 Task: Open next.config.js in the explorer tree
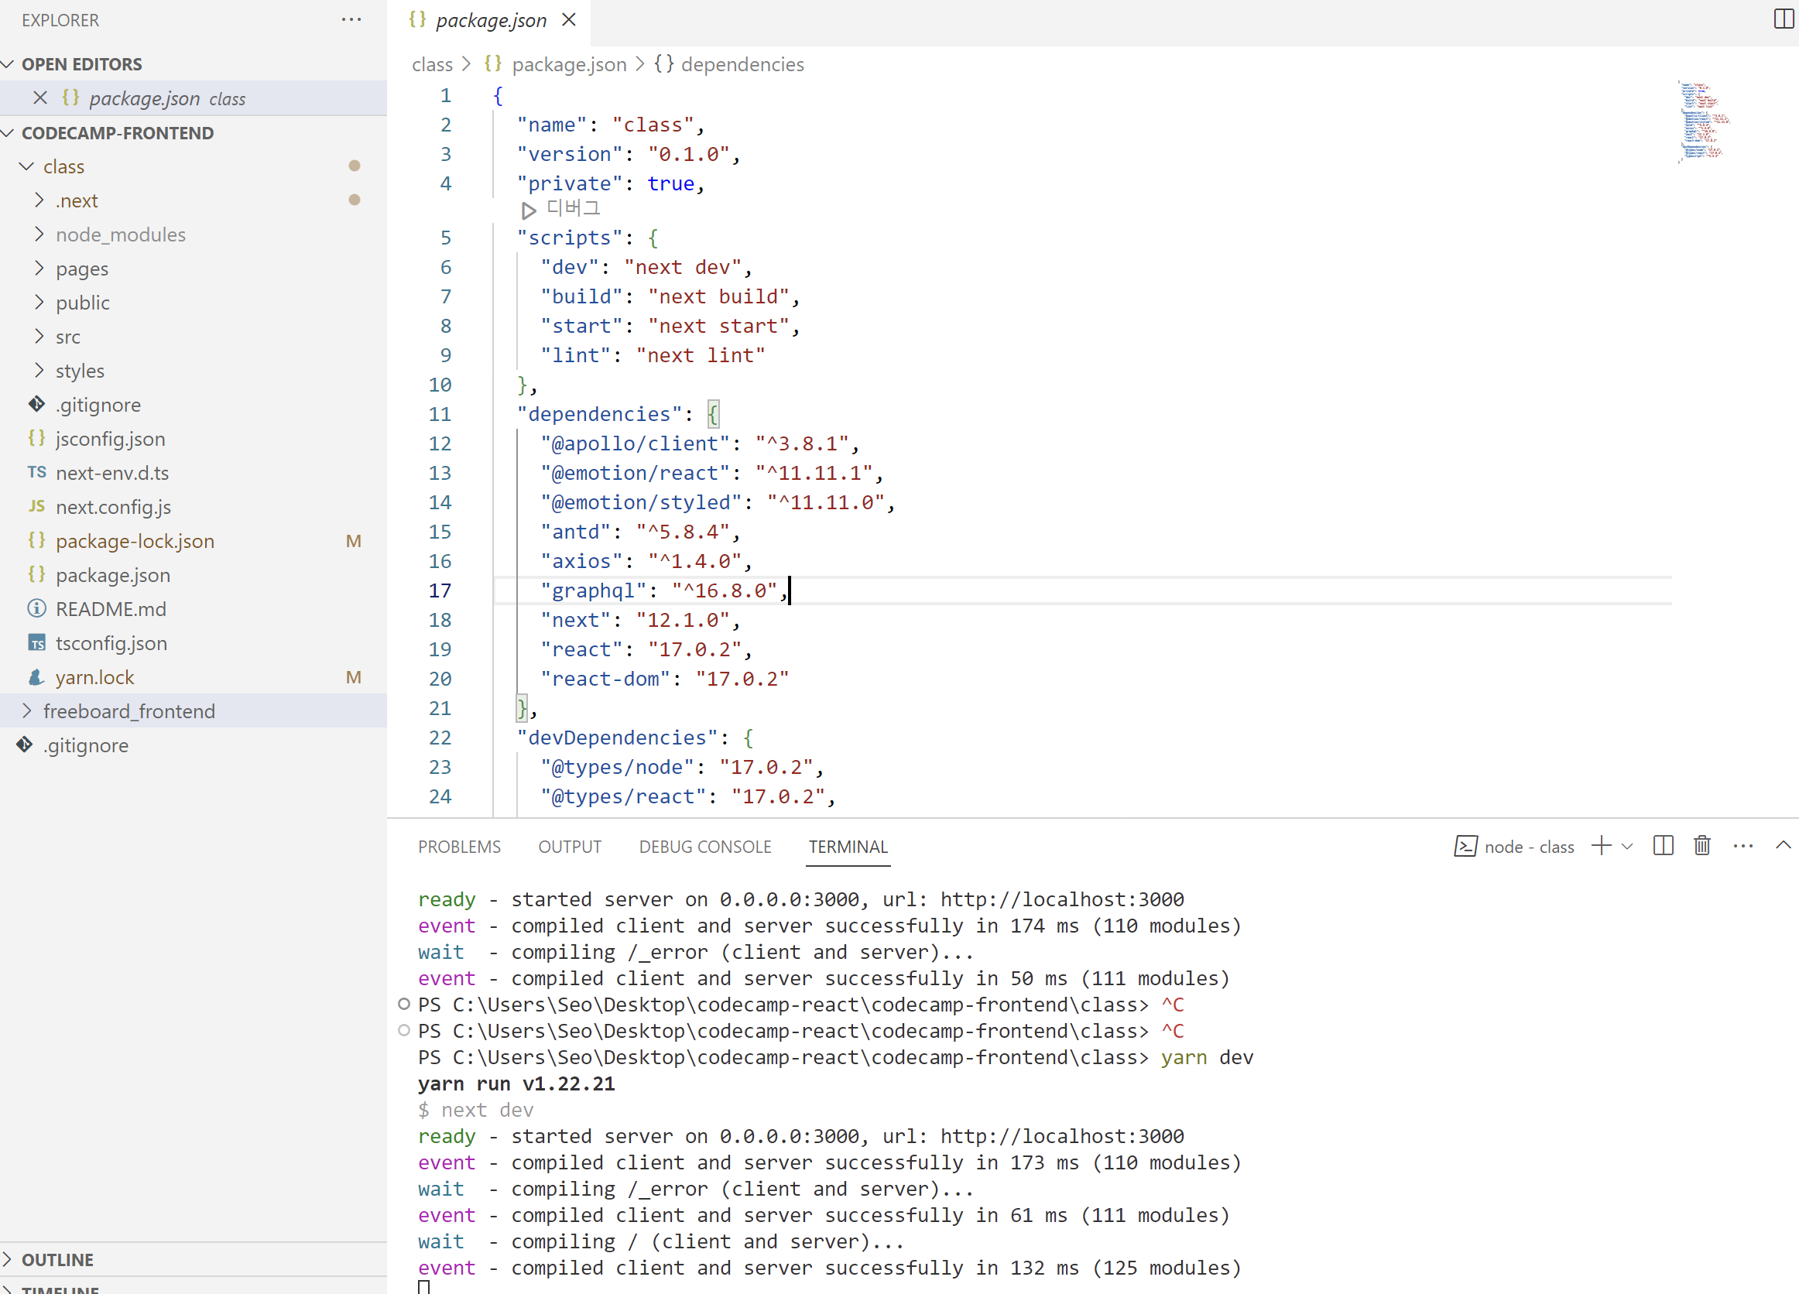point(113,507)
